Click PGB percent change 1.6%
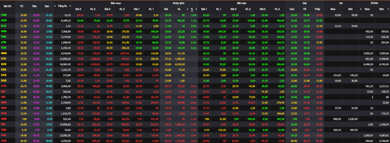The height and width of the screenshot is (143, 390). [193, 16]
